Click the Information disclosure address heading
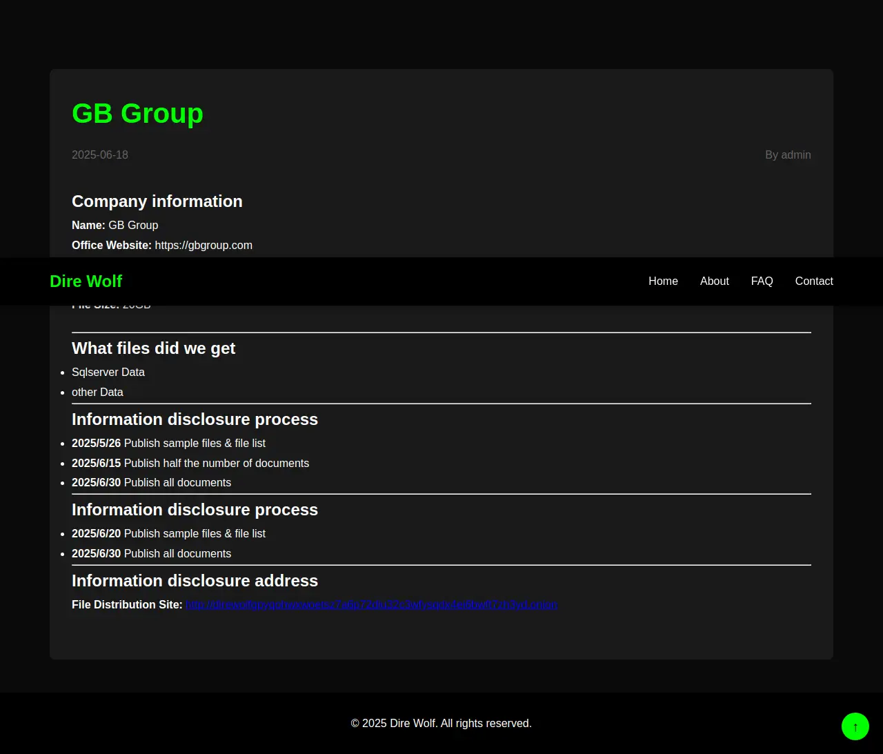 click(x=195, y=581)
